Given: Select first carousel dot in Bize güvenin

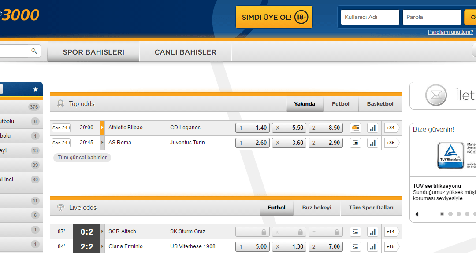Looking at the screenshot, I should click(x=442, y=214).
